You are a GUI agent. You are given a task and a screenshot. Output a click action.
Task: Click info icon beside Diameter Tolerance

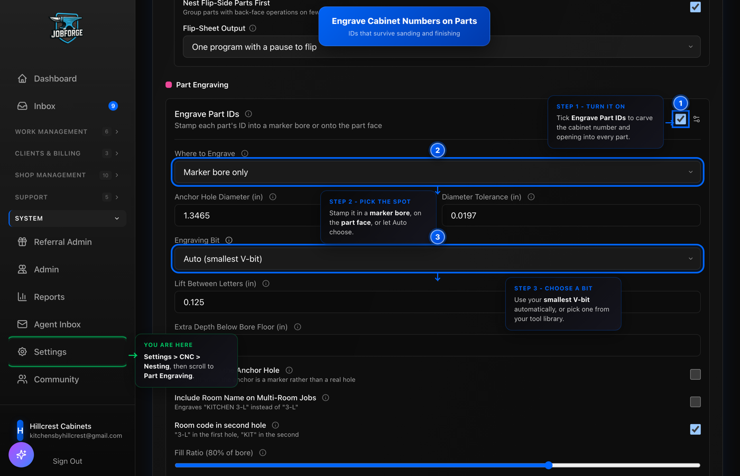tap(531, 197)
